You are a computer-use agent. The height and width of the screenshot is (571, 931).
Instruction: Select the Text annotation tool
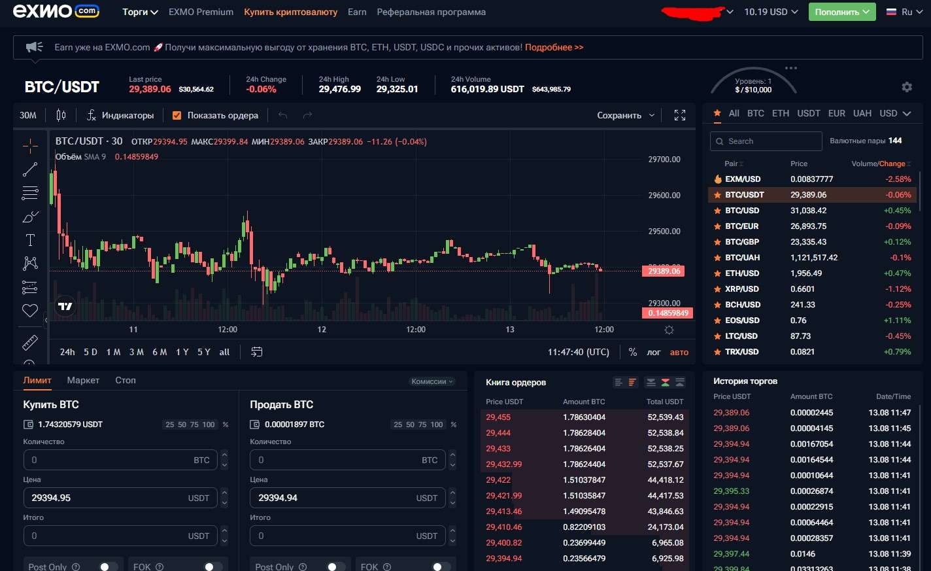(30, 240)
